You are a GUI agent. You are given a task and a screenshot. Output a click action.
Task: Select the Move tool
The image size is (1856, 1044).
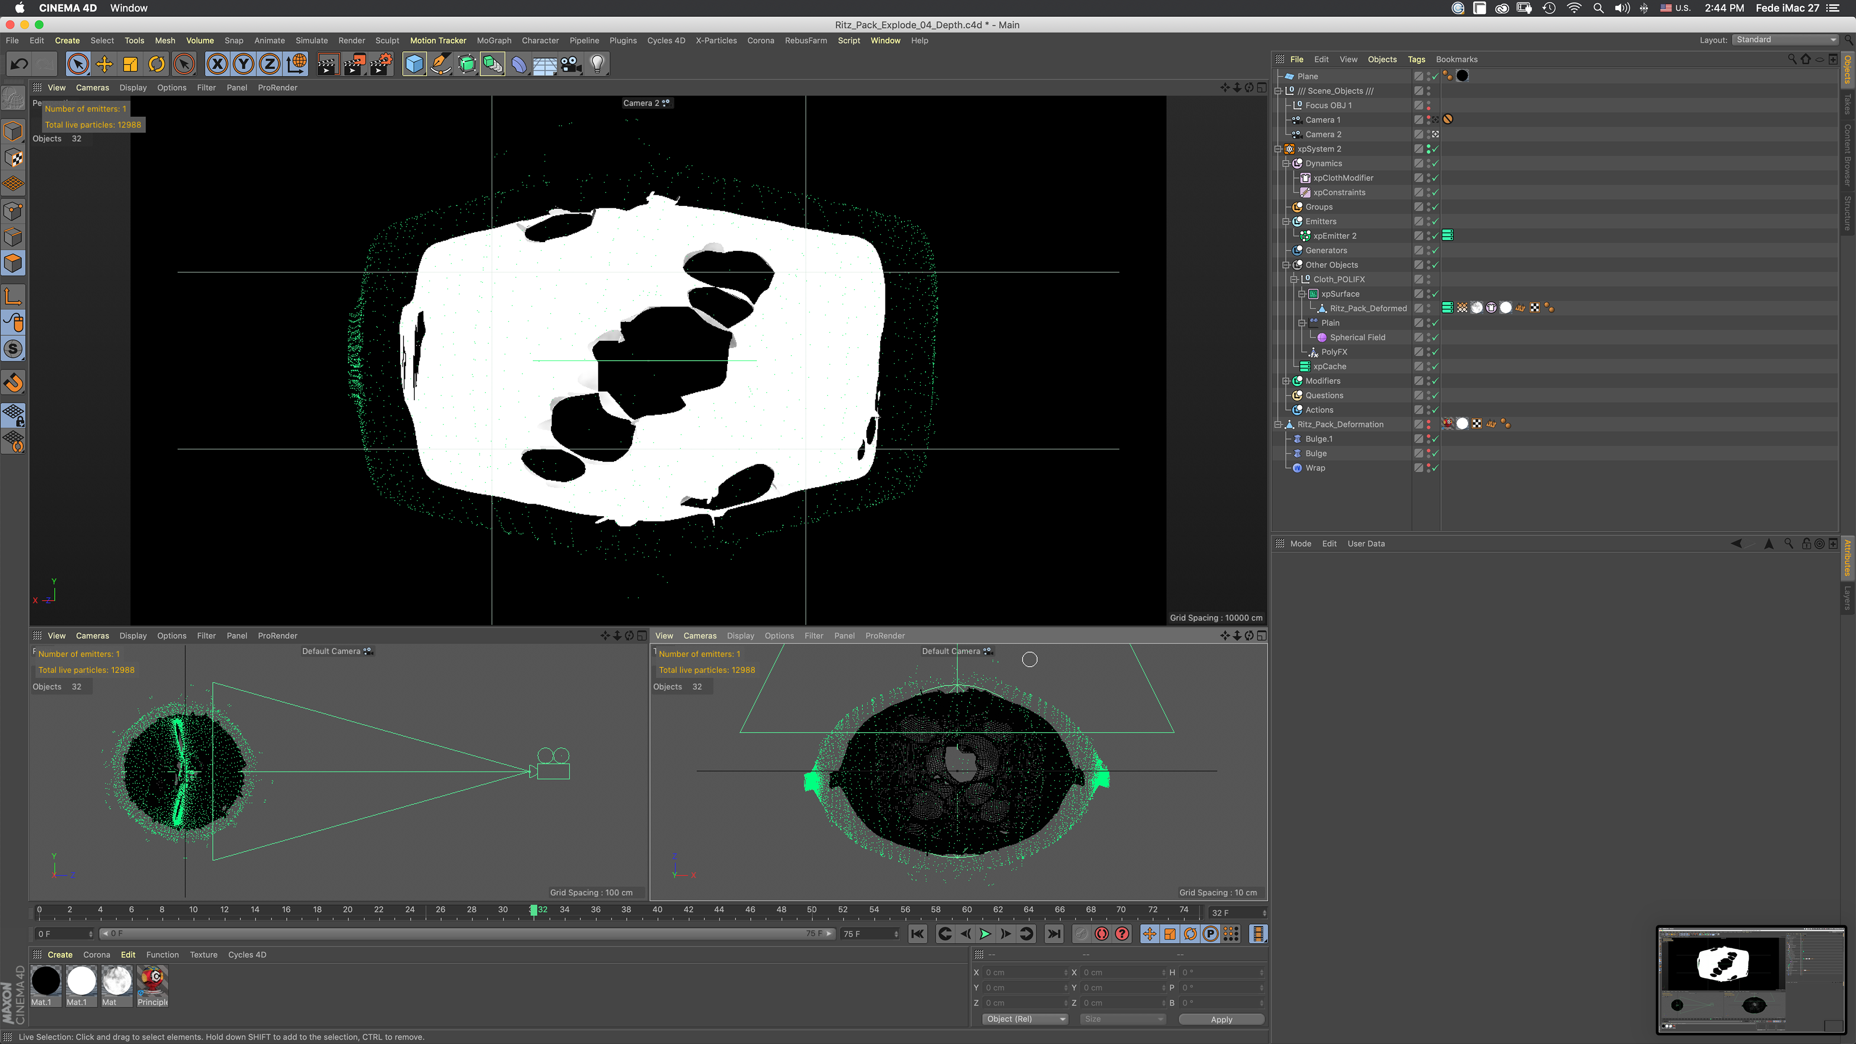click(x=104, y=64)
